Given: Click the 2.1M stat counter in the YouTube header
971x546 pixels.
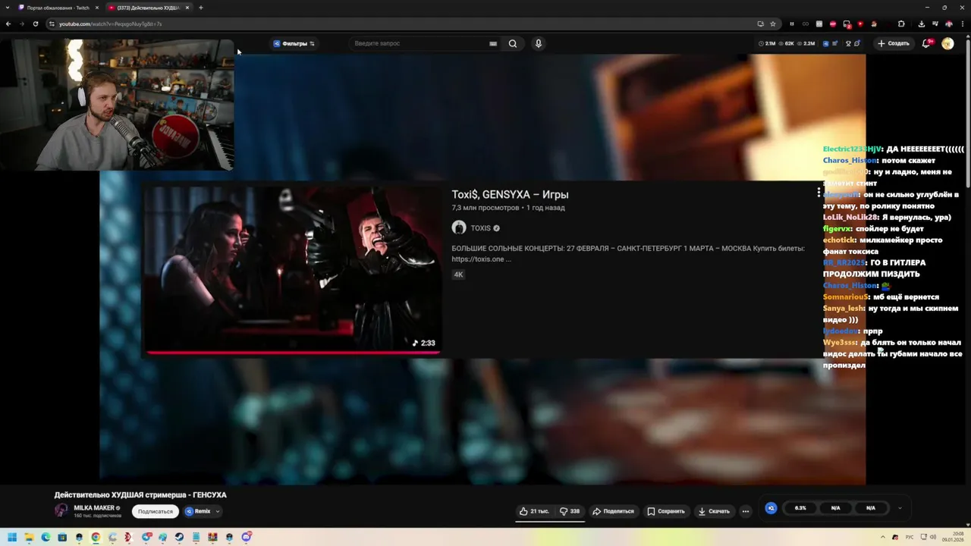Looking at the screenshot, I should 767,43.
